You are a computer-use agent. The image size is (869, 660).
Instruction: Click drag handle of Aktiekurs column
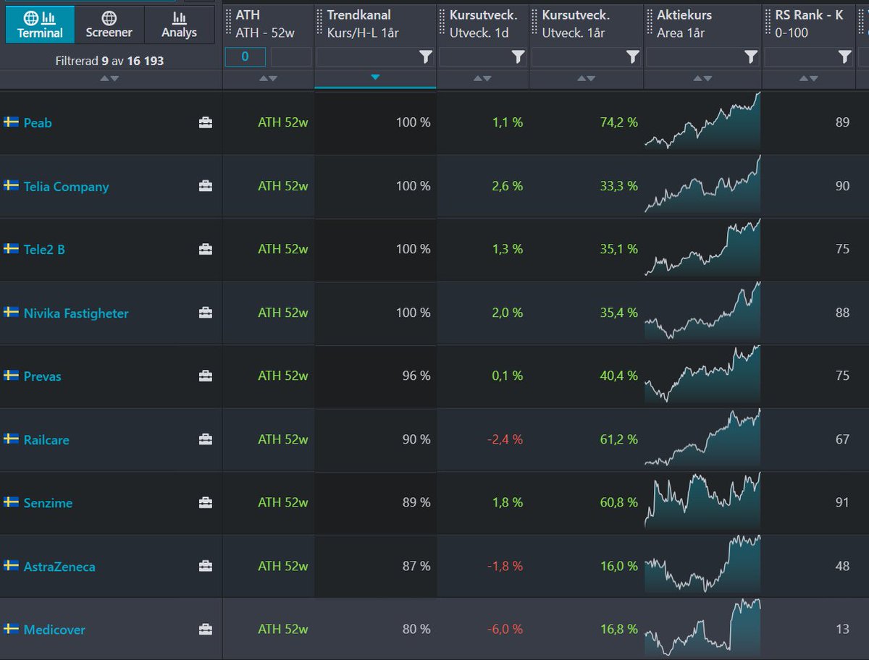click(650, 23)
